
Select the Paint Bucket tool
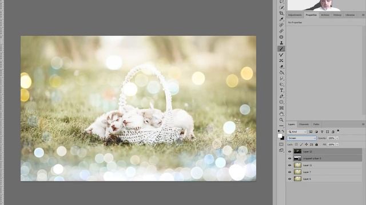(281, 72)
